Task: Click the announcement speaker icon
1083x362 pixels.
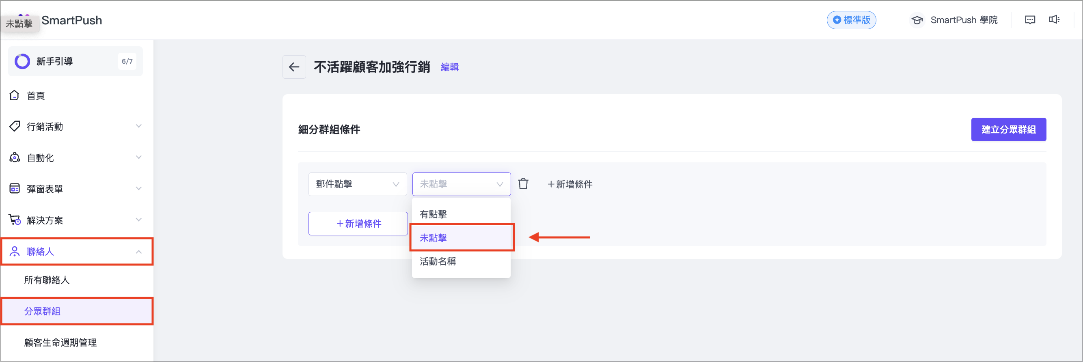Action: point(1054,20)
